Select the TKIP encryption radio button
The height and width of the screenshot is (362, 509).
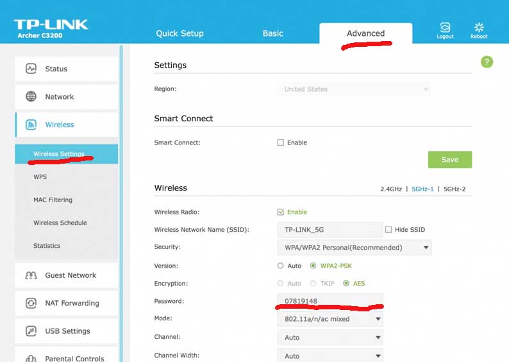[313, 283]
